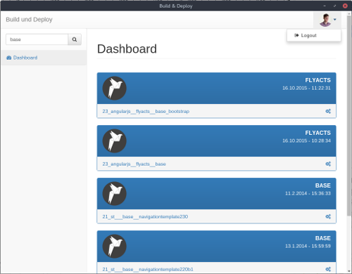This screenshot has height=274, width=352.
Task: Open 21_st___base__navigationtemplate230 project link
Action: coord(145,216)
